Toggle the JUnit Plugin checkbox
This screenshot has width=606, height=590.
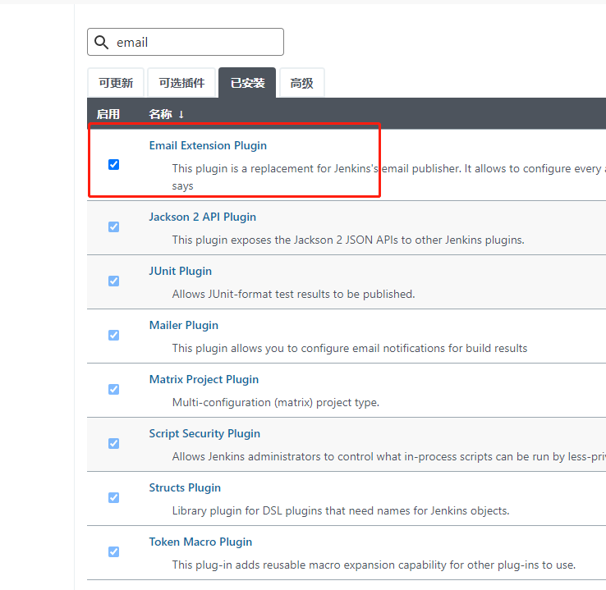click(113, 281)
